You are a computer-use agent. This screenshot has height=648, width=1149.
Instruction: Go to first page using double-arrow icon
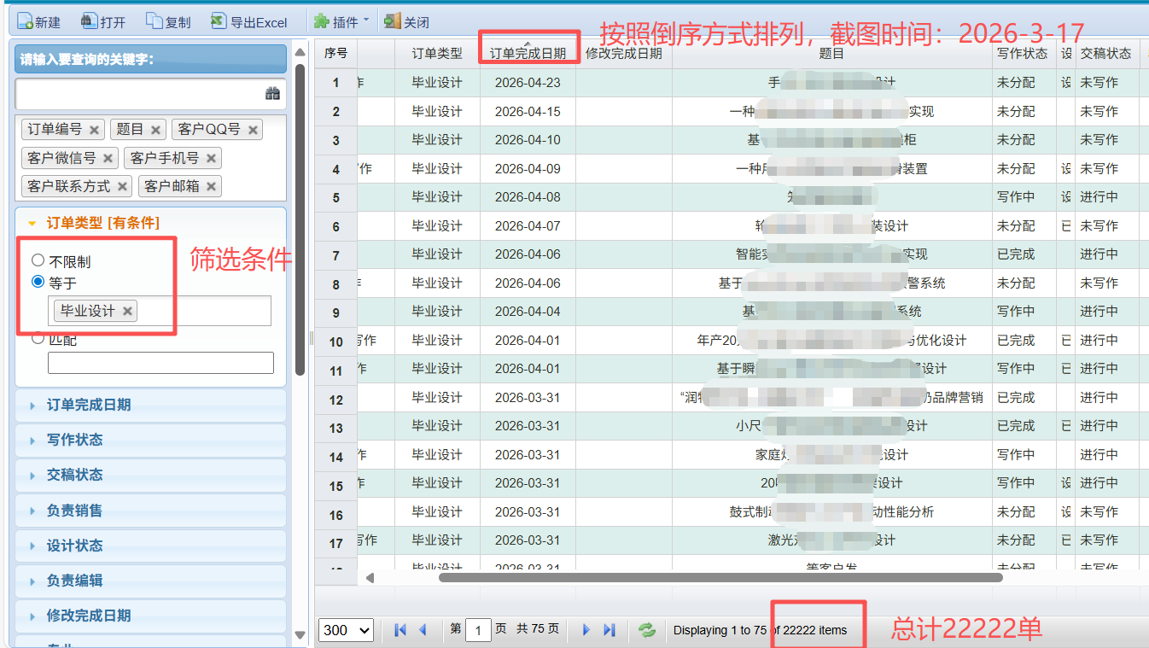(399, 629)
